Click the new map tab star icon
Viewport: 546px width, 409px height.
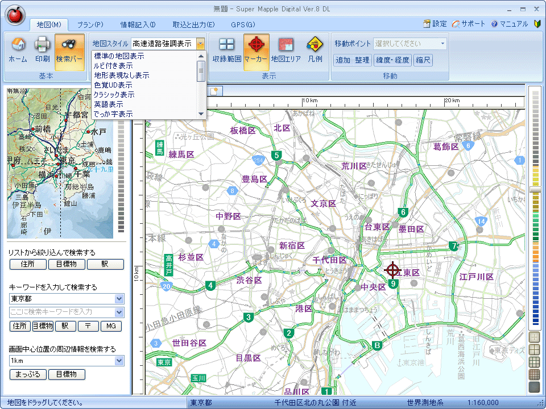tap(214, 91)
